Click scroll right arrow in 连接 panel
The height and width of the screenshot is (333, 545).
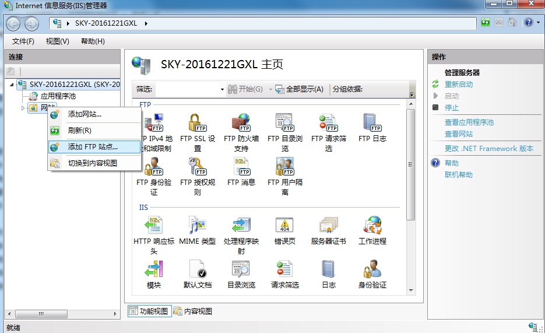(x=115, y=314)
